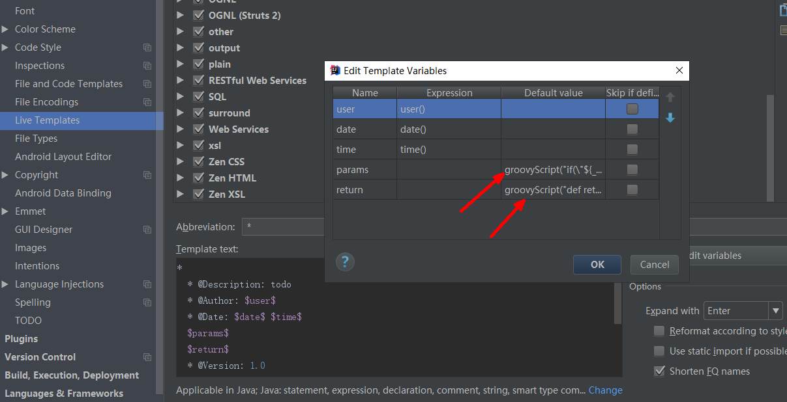787x402 pixels.
Task: Select the time() expression cell
Action: (449, 150)
